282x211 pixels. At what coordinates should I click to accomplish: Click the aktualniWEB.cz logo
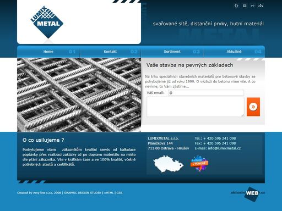pyautogui.click(x=248, y=193)
